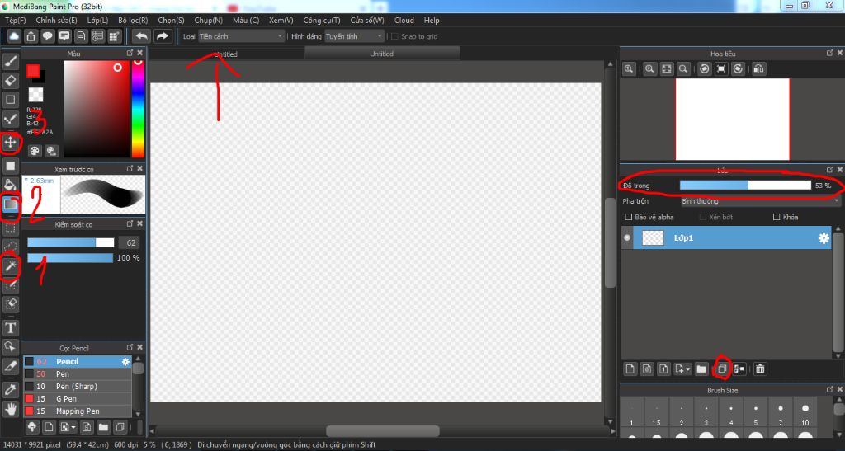Open the Cloud menu
845x451 pixels.
click(404, 21)
